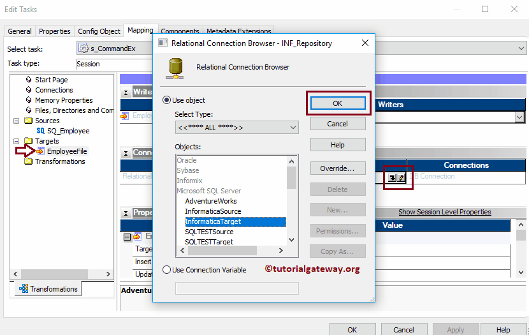The image size is (529, 335).
Task: Click the Objects list horizontal scrollbar
Action: coord(222,250)
